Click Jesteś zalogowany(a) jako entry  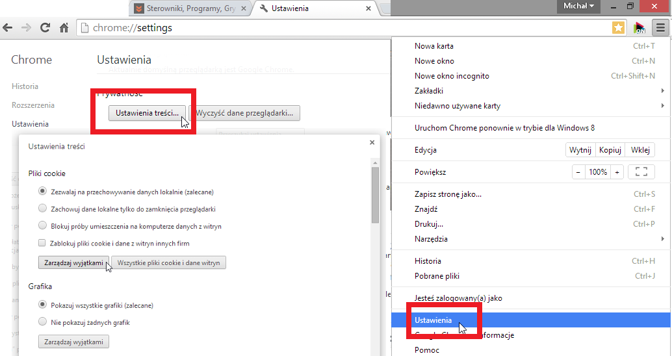click(x=532, y=298)
